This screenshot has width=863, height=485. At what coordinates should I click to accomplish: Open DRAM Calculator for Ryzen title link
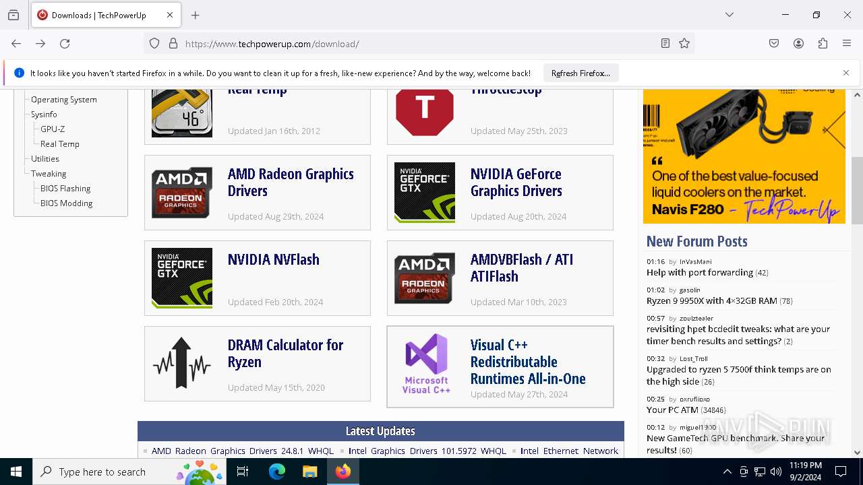coord(286,354)
